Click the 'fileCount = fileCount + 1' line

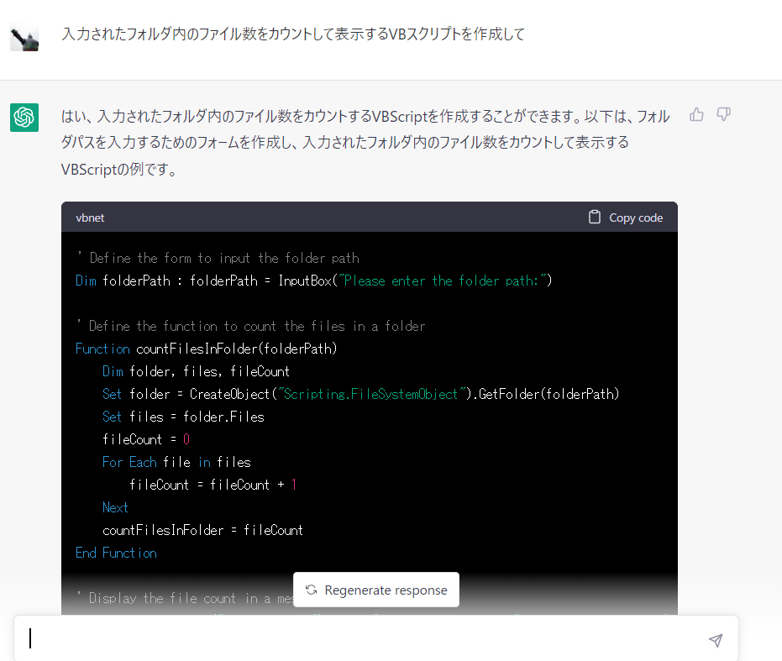point(213,485)
